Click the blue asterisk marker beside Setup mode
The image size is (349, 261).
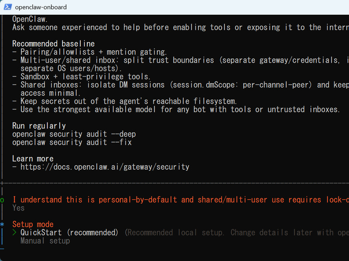[2, 224]
